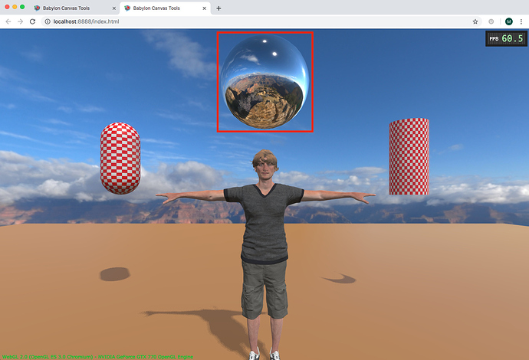
Task: Open the green M profile avatar
Action: (x=509, y=21)
